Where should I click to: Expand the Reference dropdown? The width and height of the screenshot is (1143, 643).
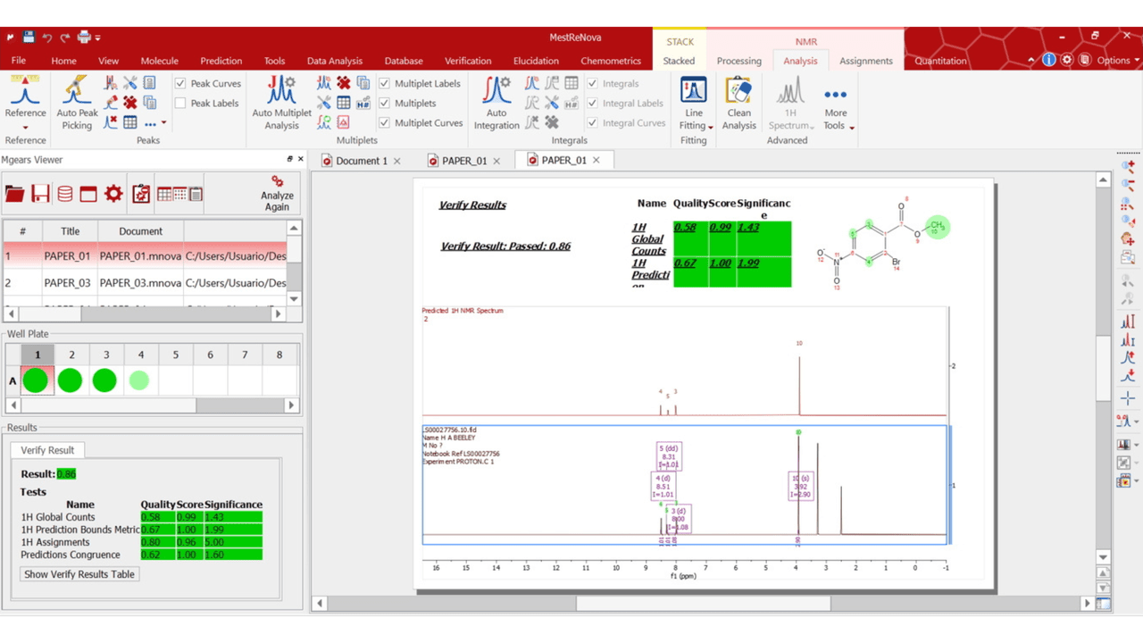25,126
